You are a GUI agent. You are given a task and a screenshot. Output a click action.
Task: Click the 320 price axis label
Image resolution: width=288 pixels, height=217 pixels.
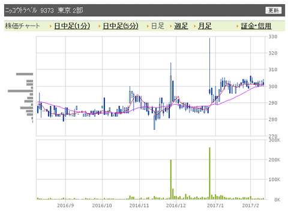273,53
